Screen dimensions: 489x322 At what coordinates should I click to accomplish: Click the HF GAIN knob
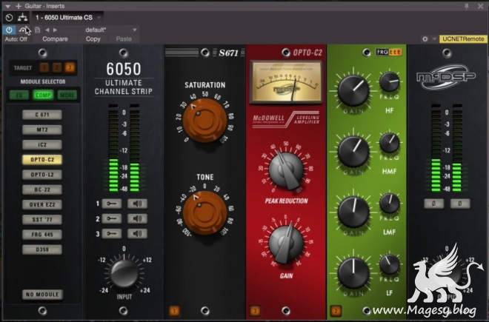pyautogui.click(x=353, y=91)
